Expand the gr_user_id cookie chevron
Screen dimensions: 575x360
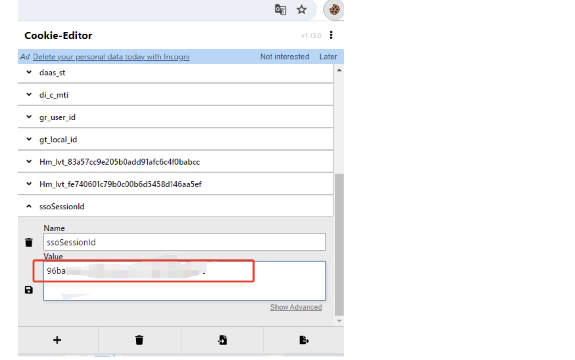[29, 117]
